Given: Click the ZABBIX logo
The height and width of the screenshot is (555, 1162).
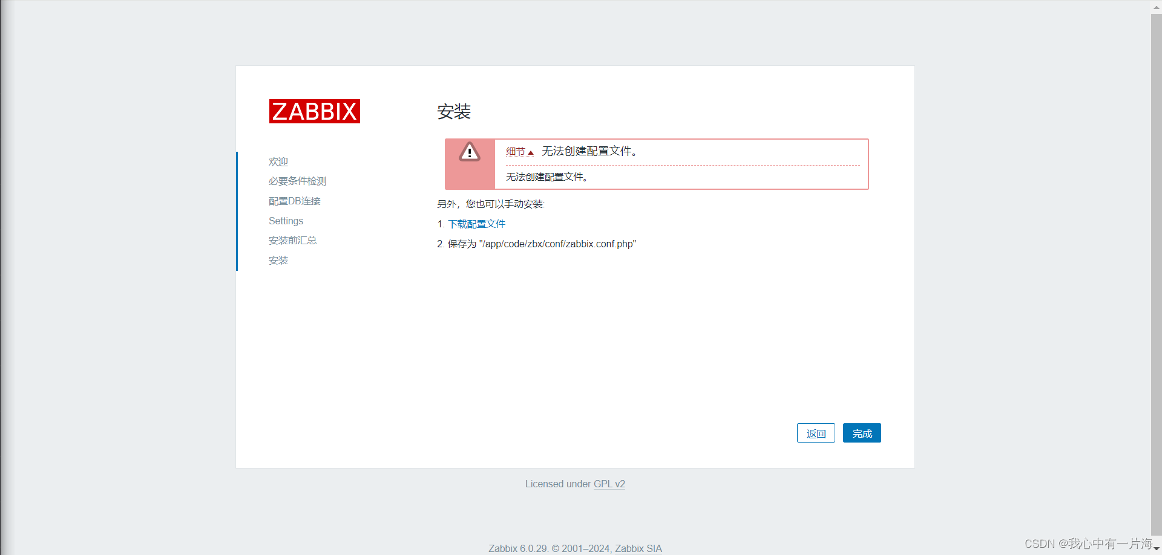Looking at the screenshot, I should (314, 111).
